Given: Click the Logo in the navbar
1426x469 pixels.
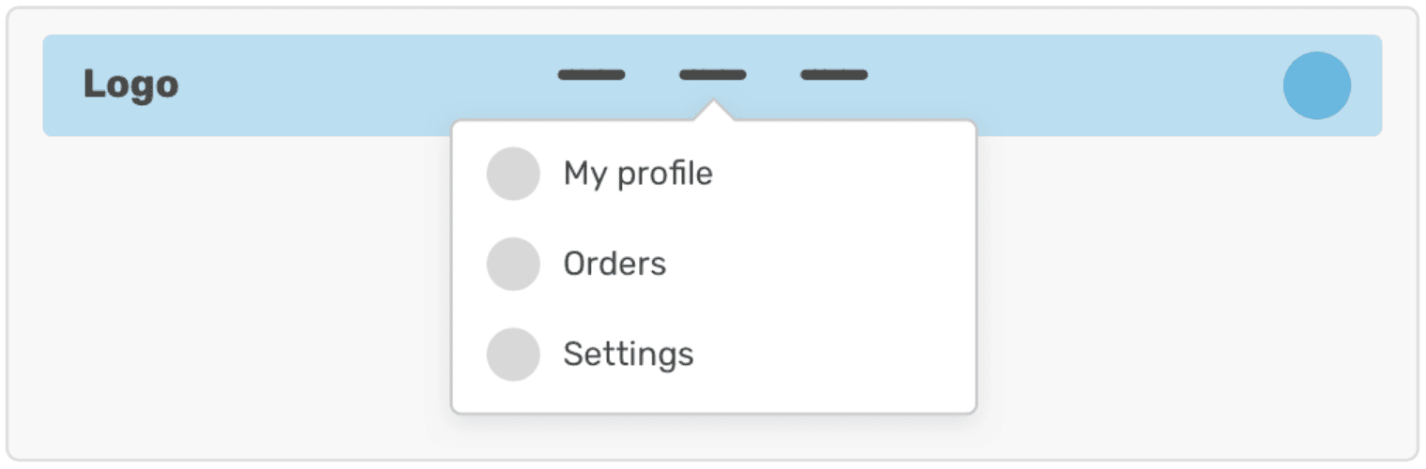Looking at the screenshot, I should coord(130,85).
